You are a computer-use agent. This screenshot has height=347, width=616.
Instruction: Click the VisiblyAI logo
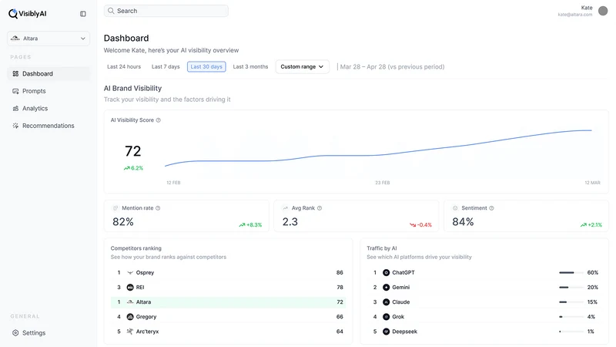click(28, 14)
